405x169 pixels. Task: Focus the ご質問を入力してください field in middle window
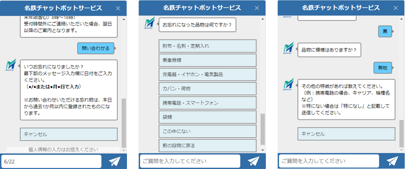(x=190, y=161)
